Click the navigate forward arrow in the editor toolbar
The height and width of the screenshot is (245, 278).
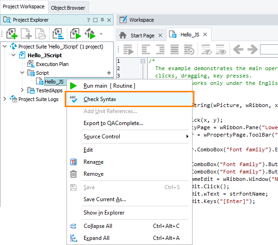(252, 50)
